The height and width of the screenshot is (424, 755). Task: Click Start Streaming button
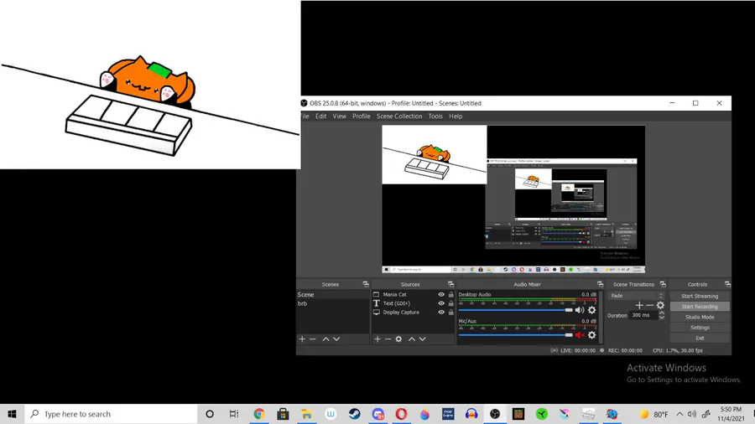[x=700, y=296]
